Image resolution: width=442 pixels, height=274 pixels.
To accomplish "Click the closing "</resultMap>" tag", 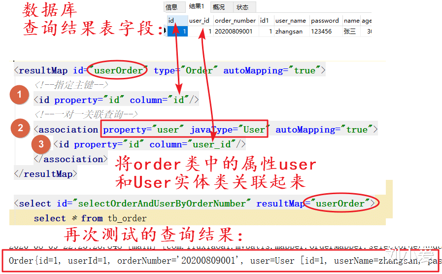I will point(46,173).
